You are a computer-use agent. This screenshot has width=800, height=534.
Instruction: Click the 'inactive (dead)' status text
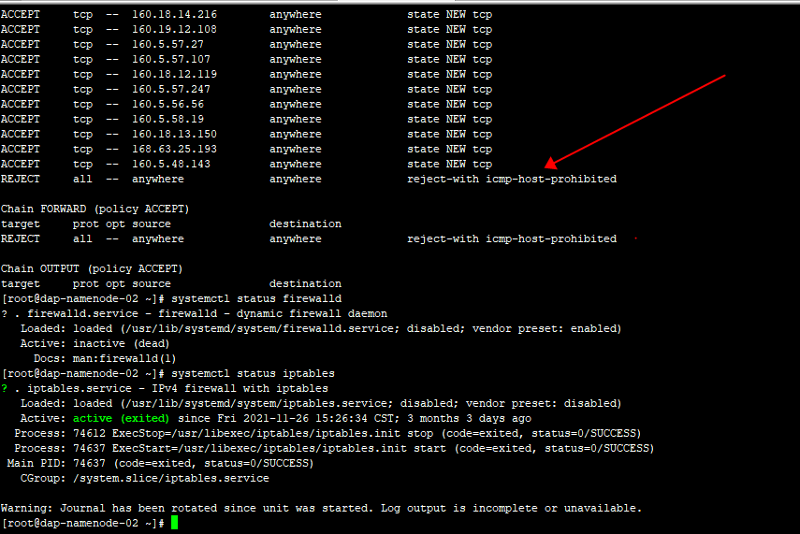[122, 344]
